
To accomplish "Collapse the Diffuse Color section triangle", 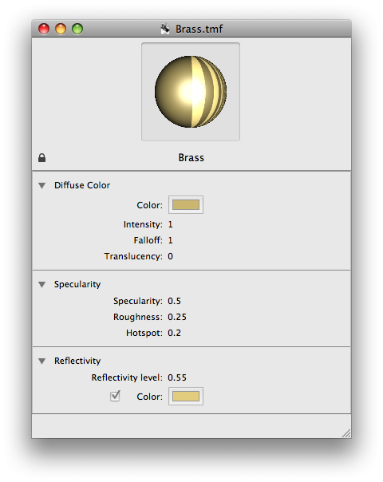I will pyautogui.click(x=42, y=185).
